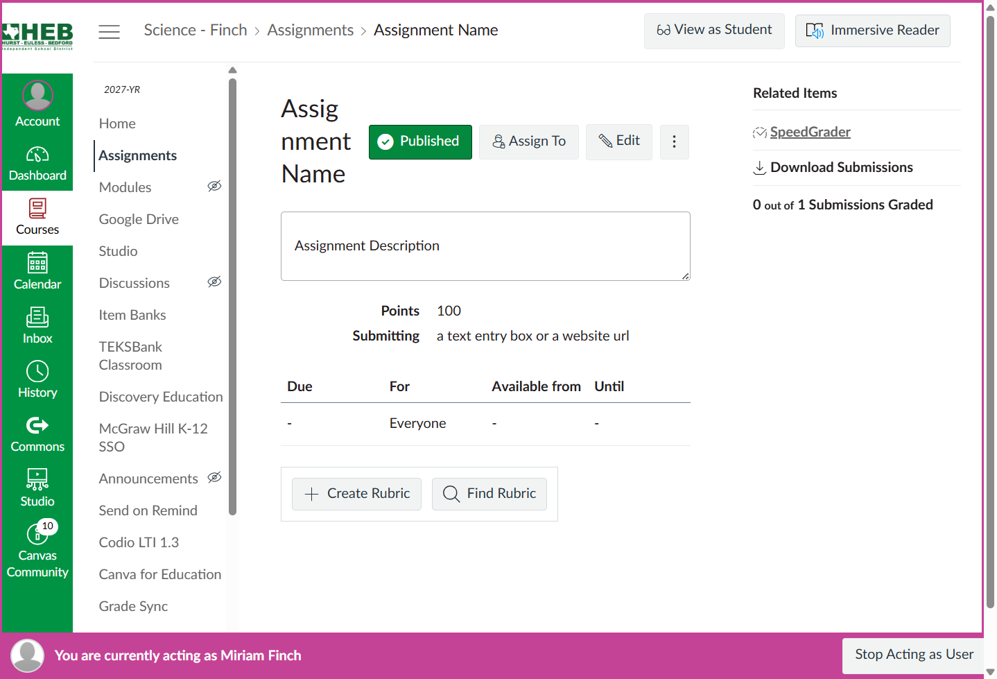997x679 pixels.
Task: Click the Assign To button
Action: pos(529,141)
